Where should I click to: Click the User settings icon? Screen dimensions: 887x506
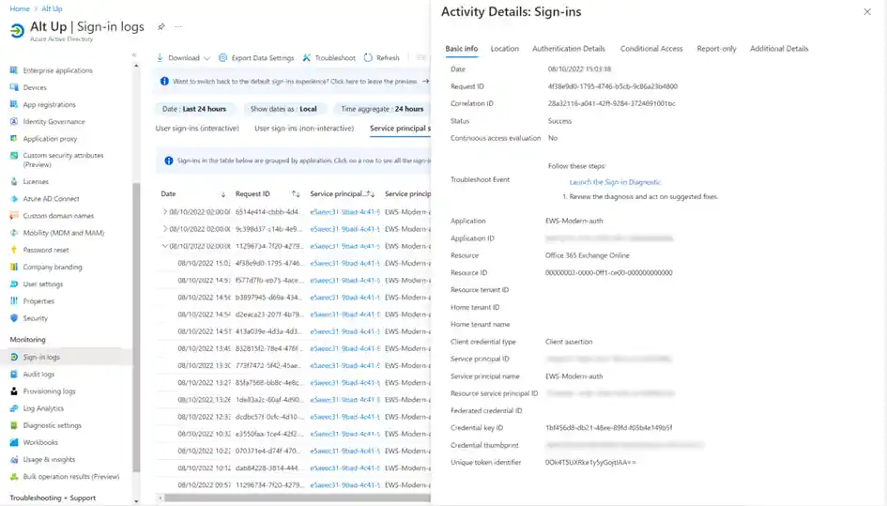pos(14,284)
